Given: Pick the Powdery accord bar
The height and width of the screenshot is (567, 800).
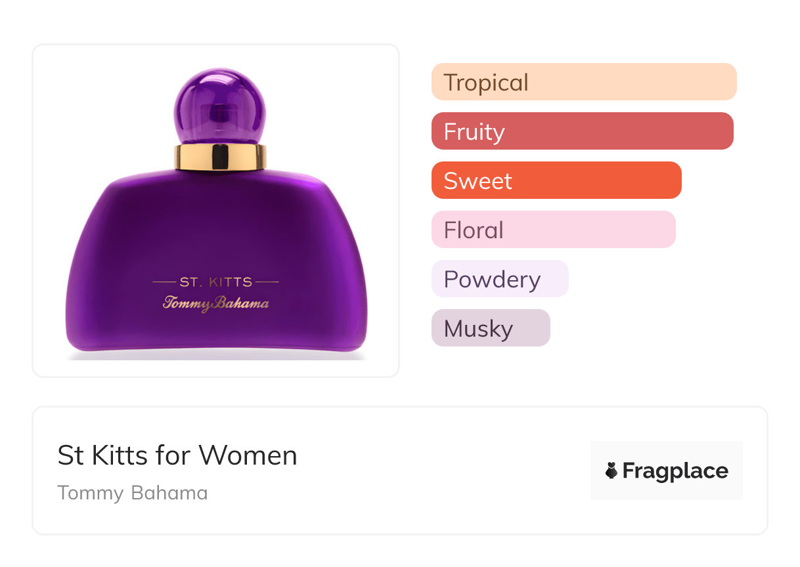Looking at the screenshot, I should point(500,279).
